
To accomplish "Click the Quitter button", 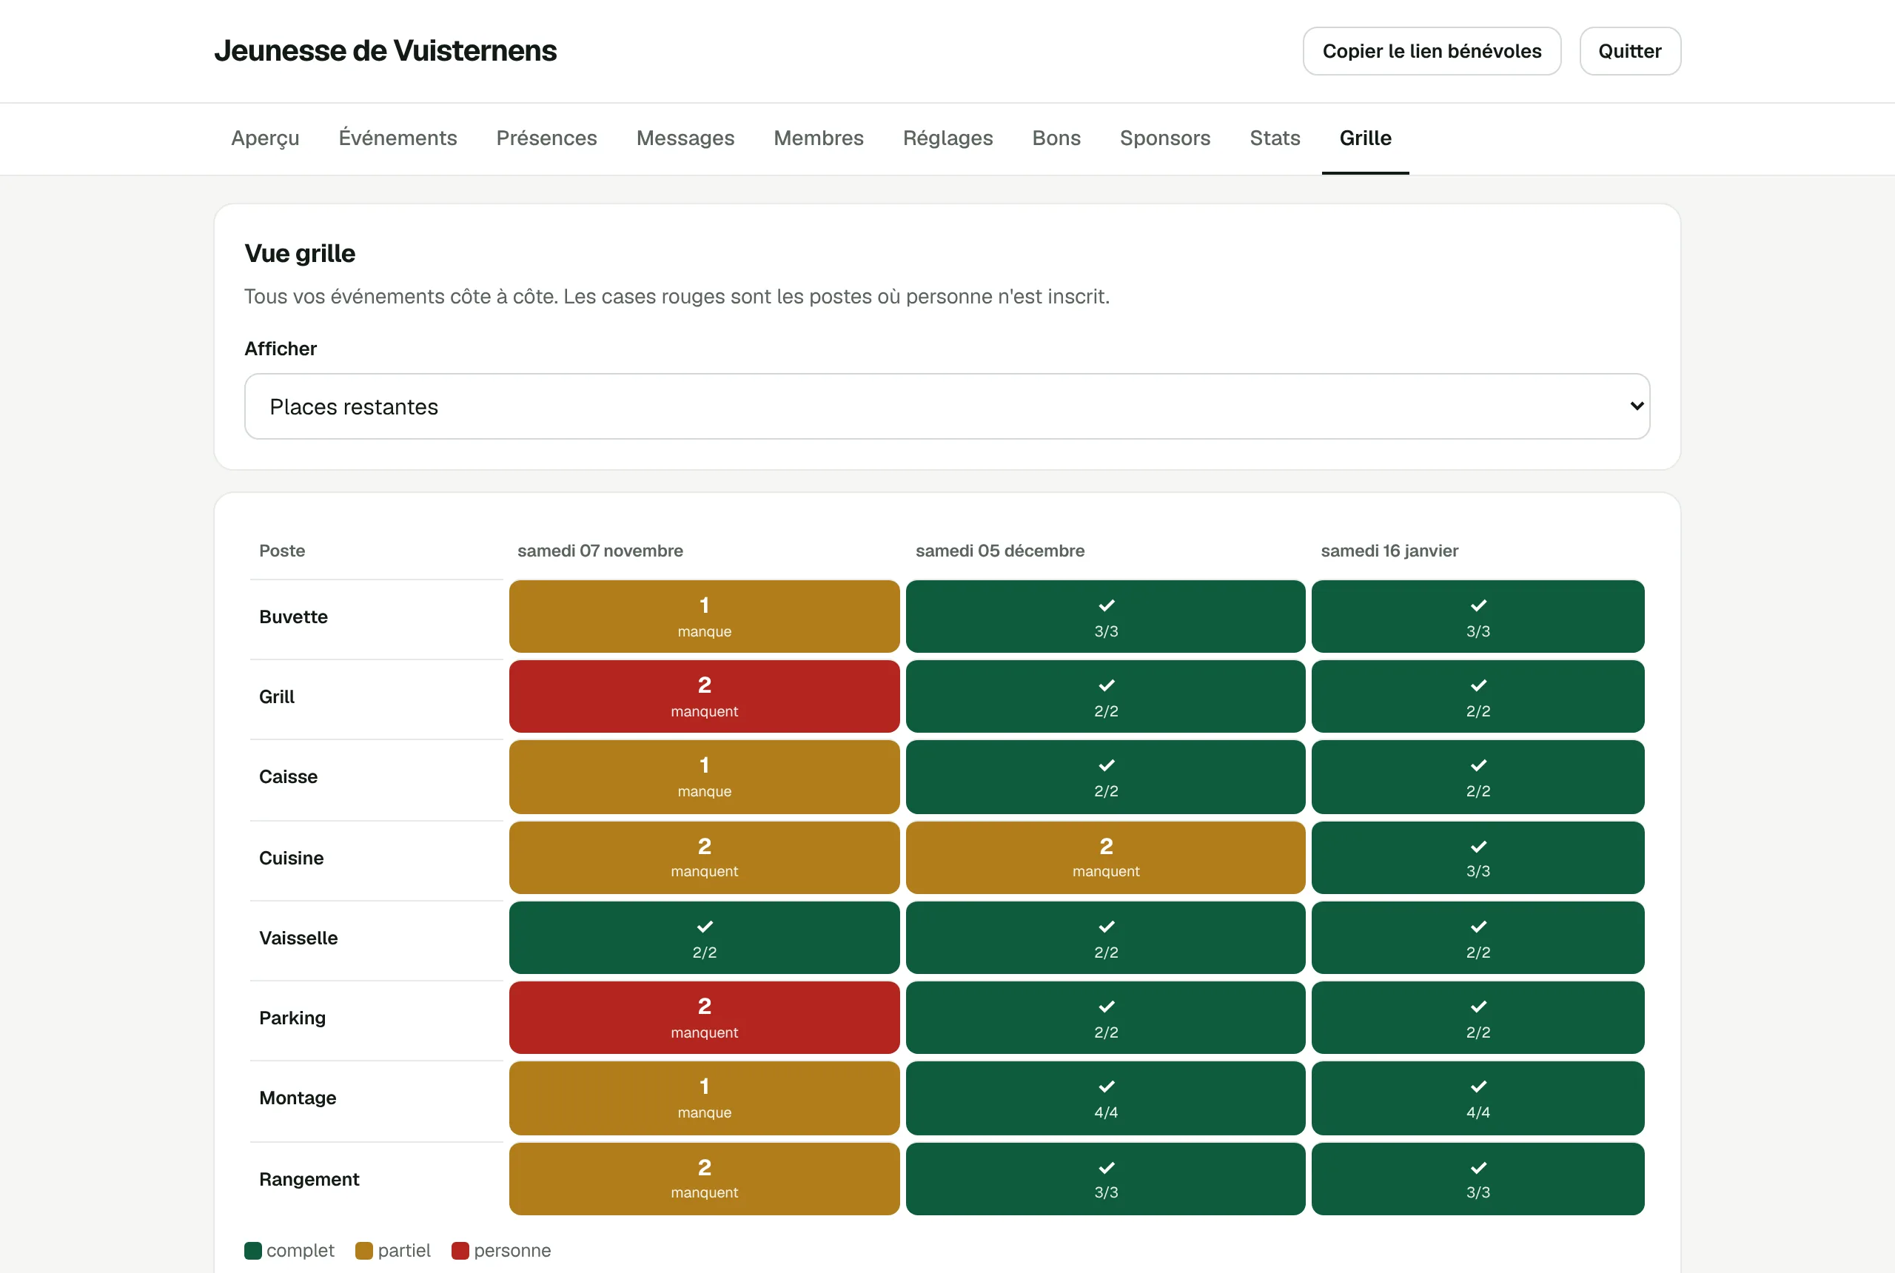I will [1629, 51].
